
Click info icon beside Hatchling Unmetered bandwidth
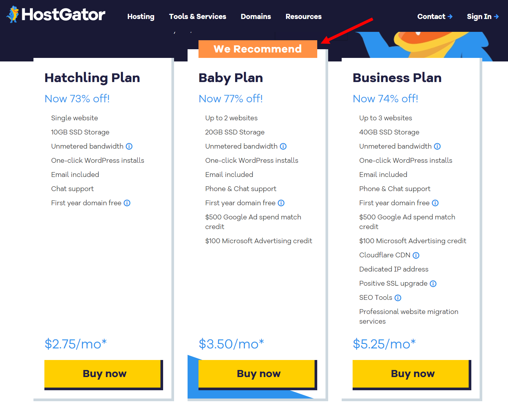(129, 146)
